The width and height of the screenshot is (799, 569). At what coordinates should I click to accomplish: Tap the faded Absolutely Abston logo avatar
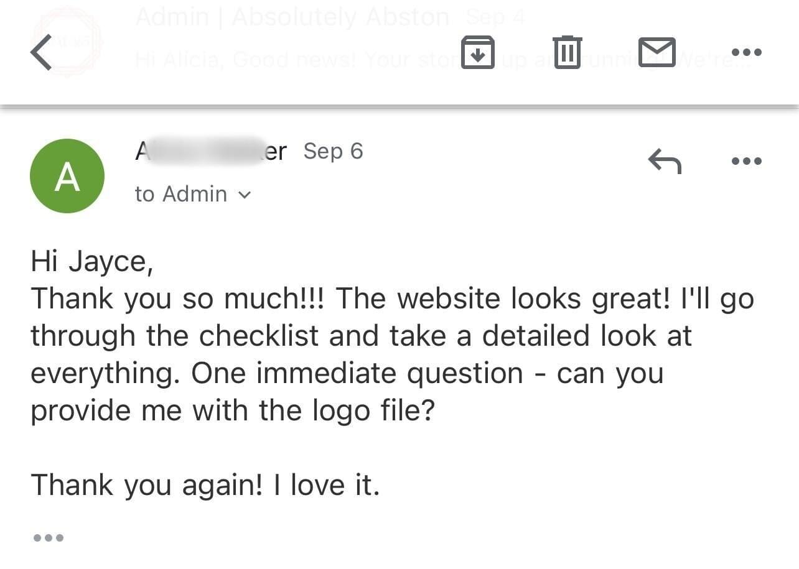click(x=67, y=42)
